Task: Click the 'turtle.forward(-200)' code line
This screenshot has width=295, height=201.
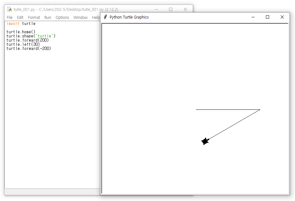Action: (x=29, y=48)
